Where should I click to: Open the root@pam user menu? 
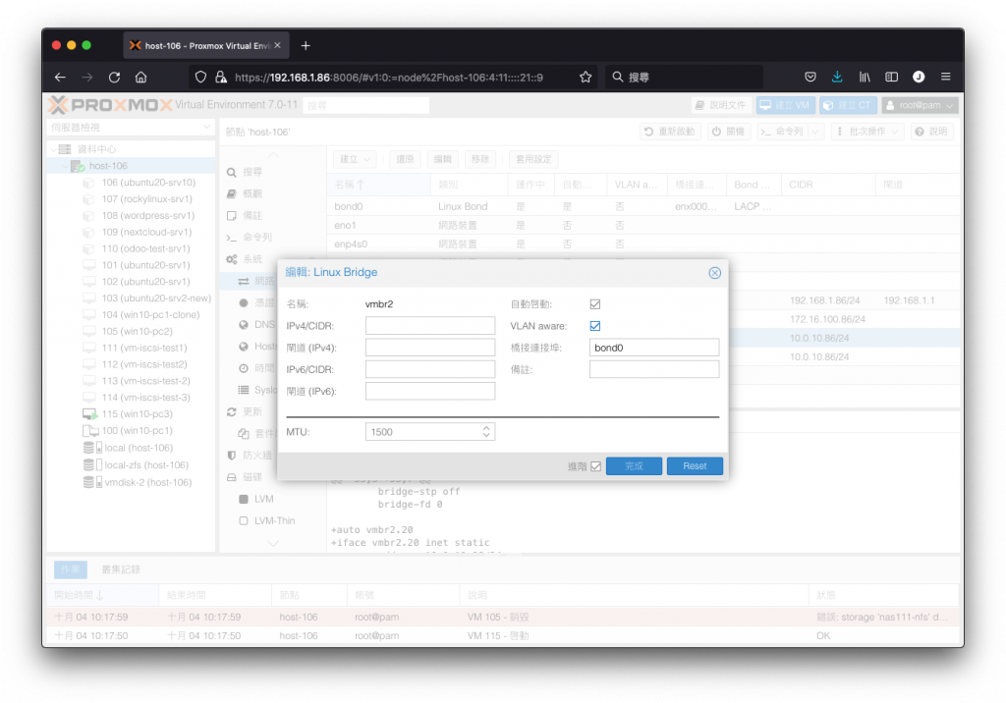(x=920, y=105)
